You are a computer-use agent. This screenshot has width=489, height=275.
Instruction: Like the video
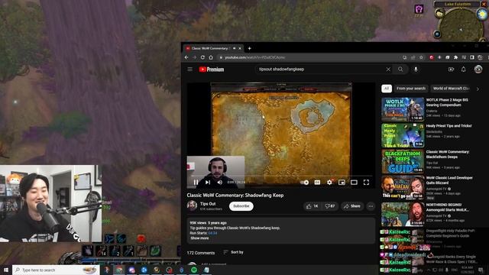click(x=313, y=206)
